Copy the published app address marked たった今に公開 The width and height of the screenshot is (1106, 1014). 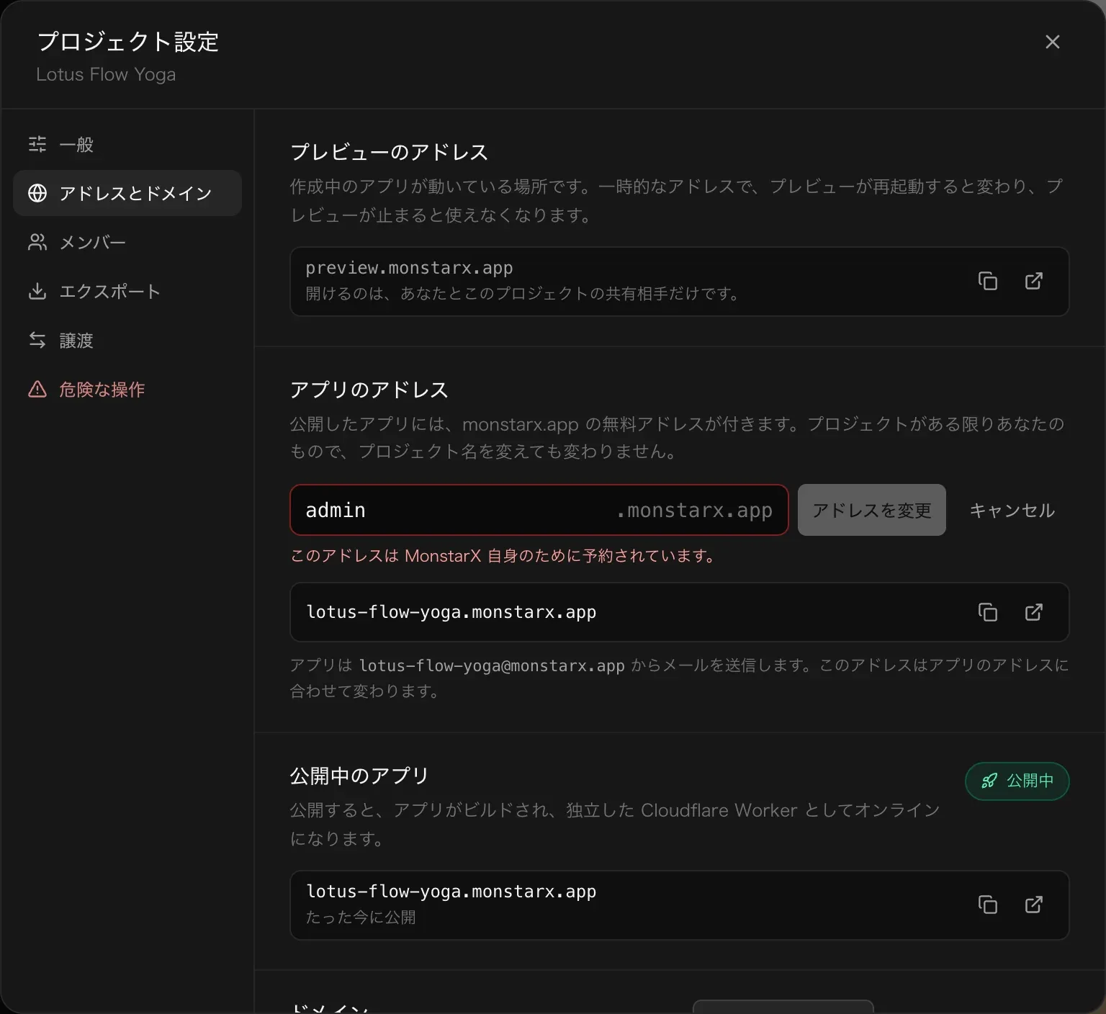point(987,905)
